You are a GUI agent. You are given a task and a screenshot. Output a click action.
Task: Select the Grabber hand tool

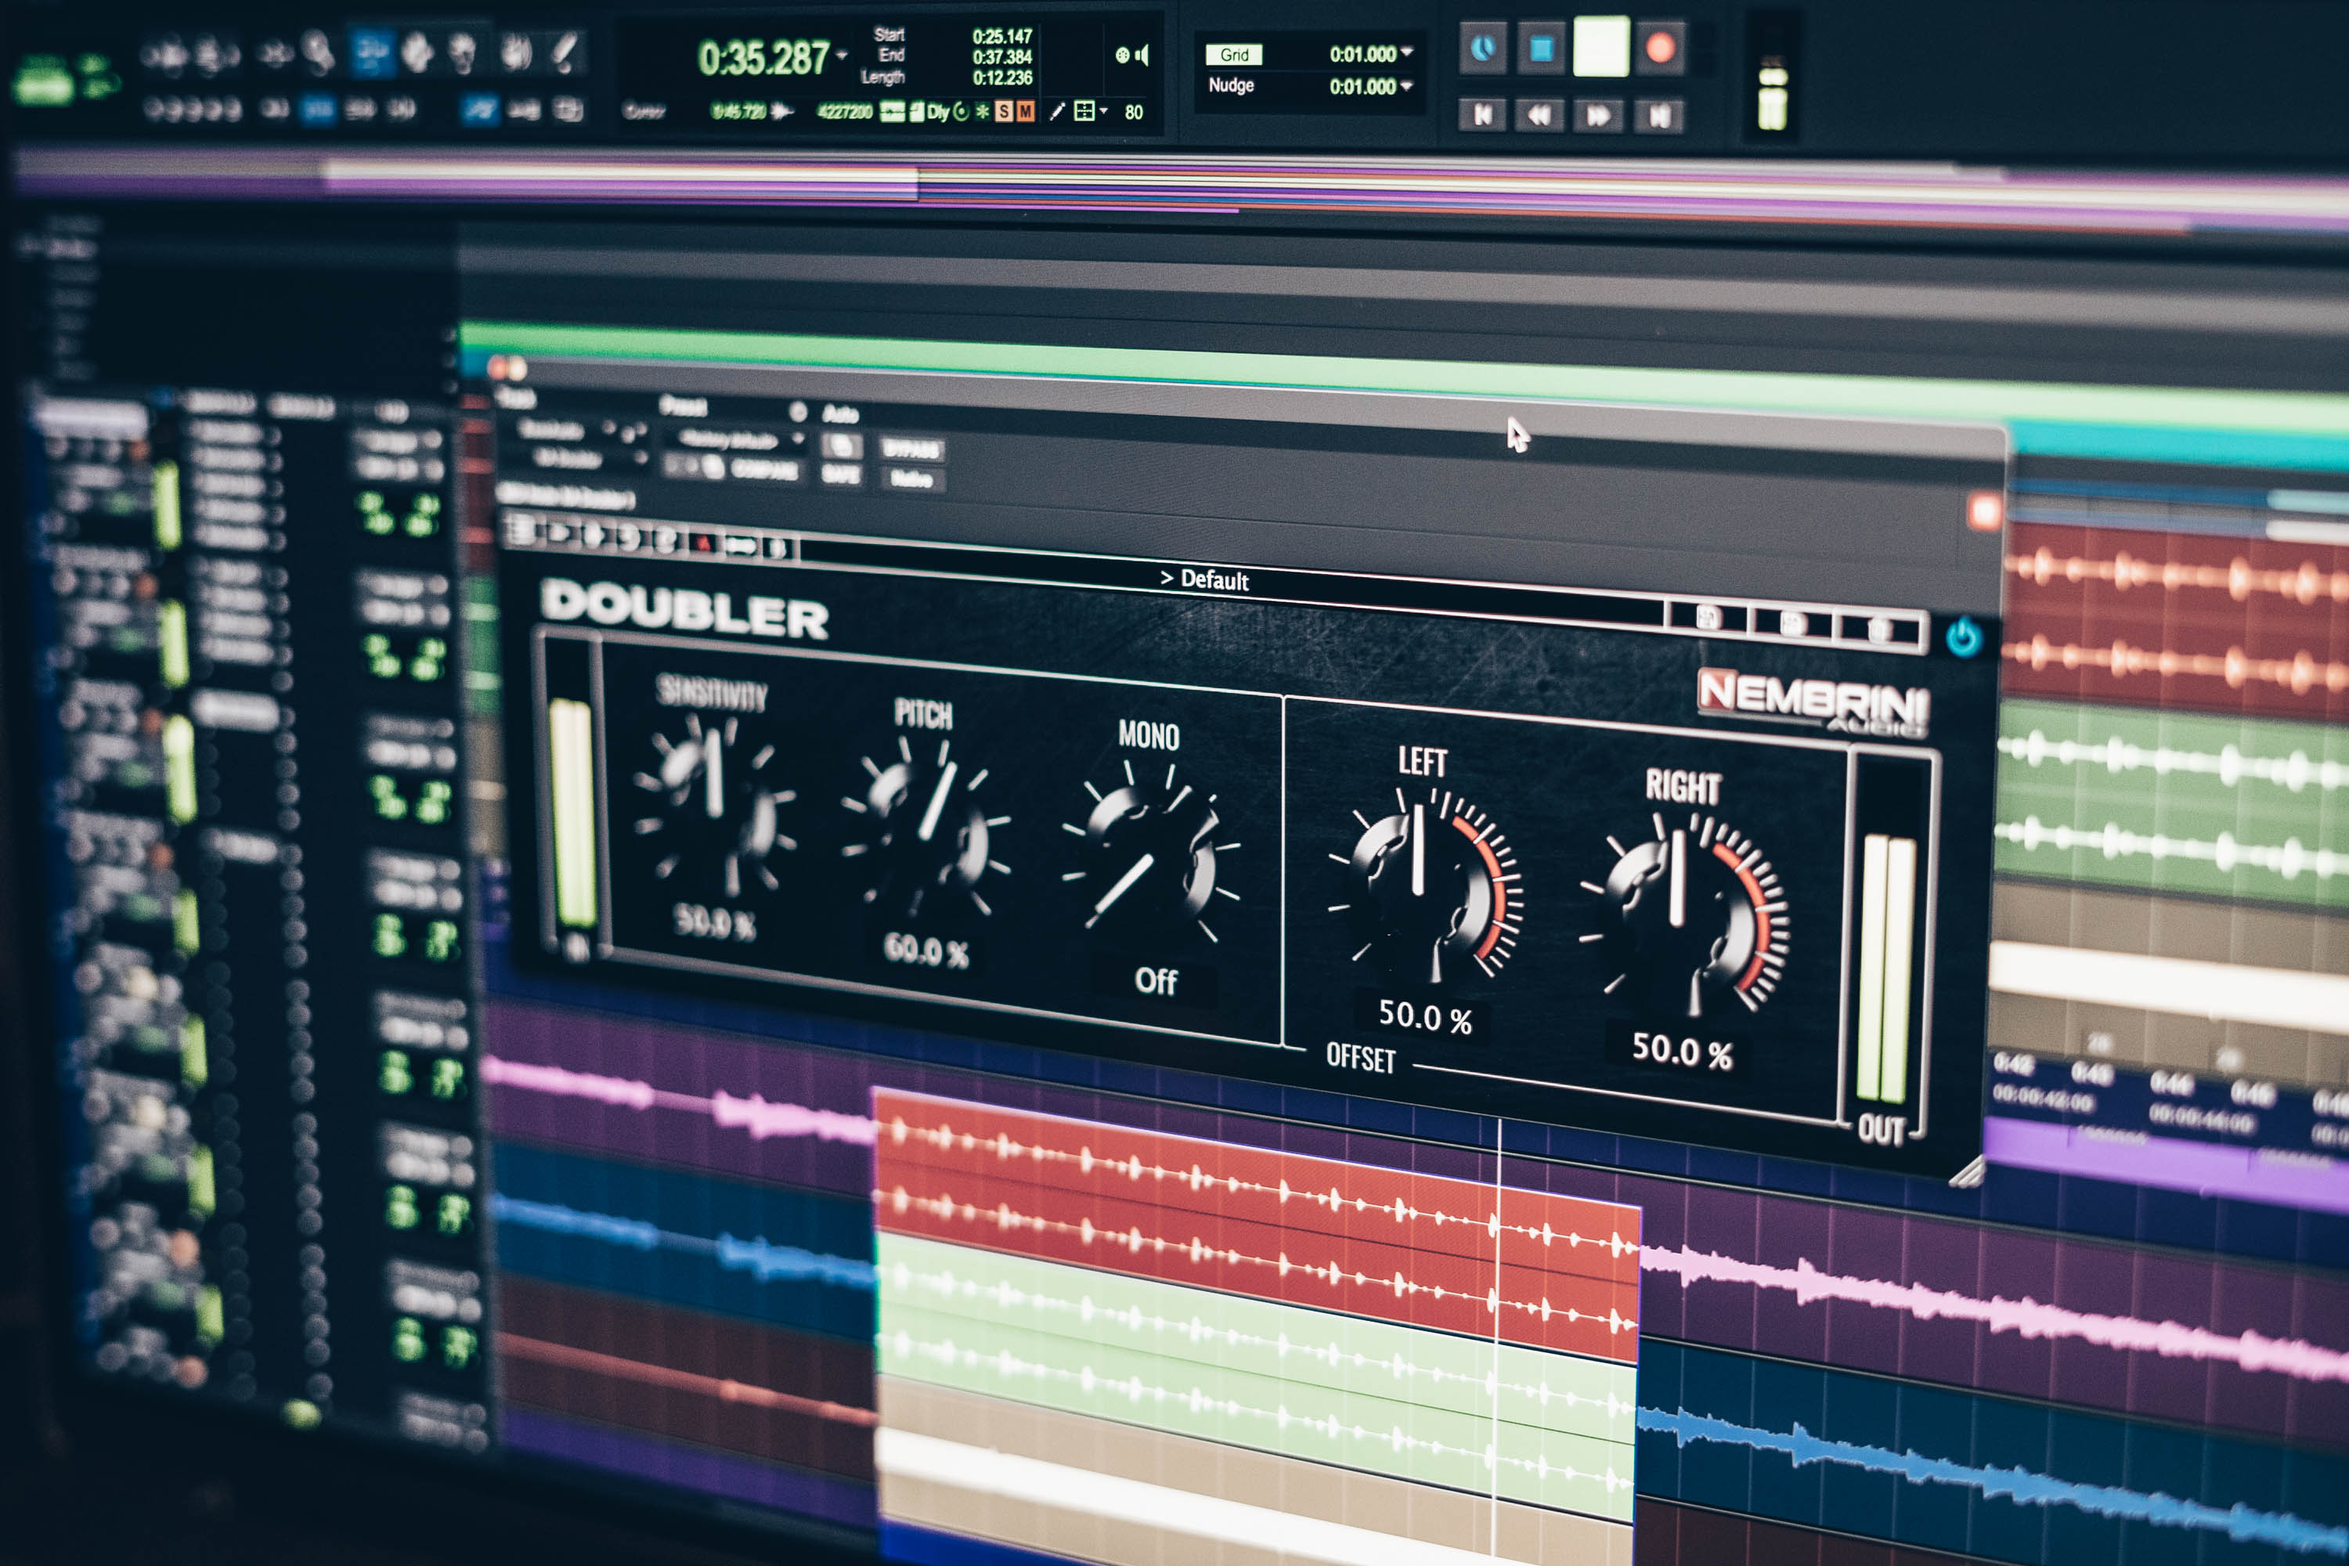click(417, 52)
